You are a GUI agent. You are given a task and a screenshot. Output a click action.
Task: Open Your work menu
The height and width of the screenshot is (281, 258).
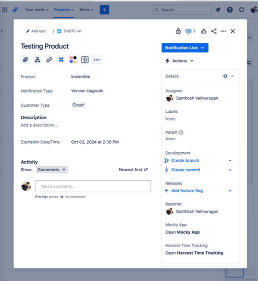[x=36, y=9]
